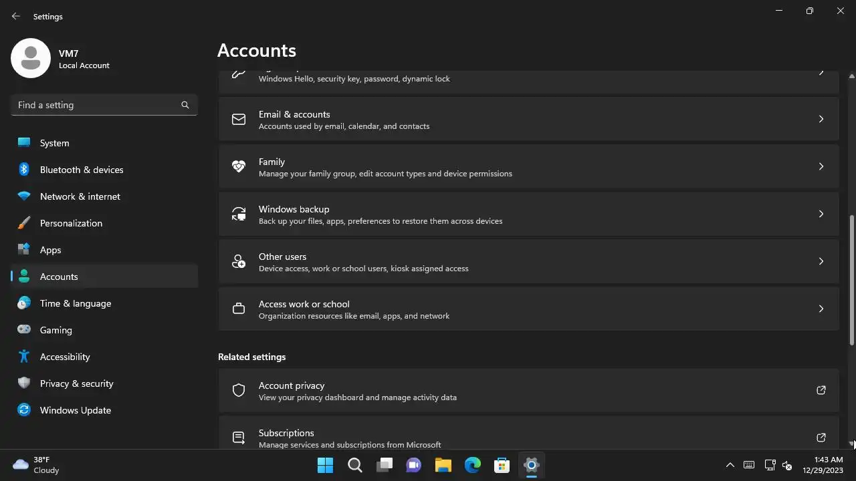Screen dimensions: 856x481
Task: Click the scrollbar up arrow
Action: [852, 75]
